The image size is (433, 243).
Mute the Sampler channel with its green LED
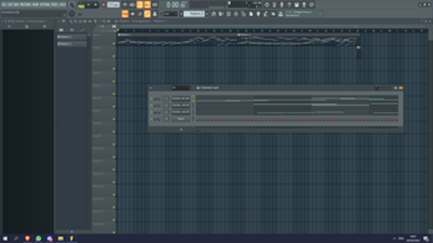pyautogui.click(x=151, y=119)
